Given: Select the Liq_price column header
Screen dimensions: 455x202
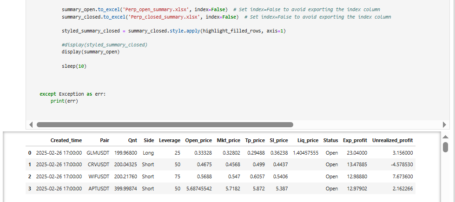Looking at the screenshot, I should [308, 140].
